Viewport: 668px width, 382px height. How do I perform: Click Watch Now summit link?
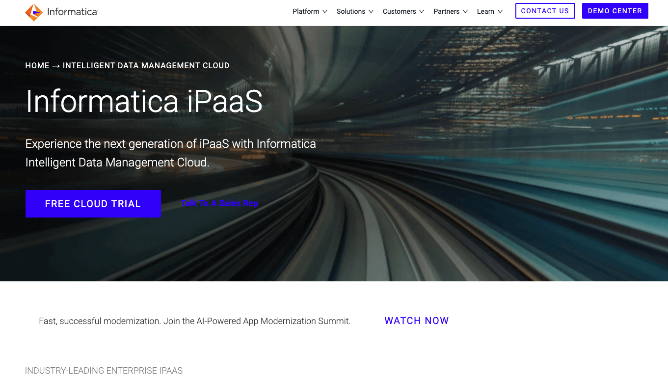(x=417, y=321)
